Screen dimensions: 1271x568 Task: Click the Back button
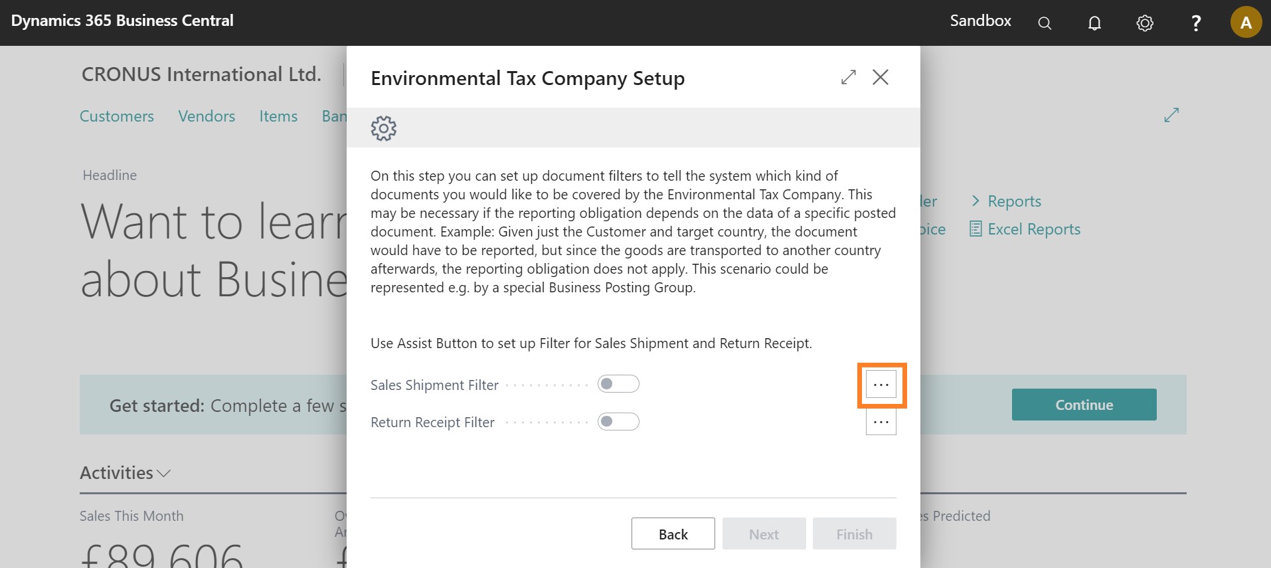(673, 534)
